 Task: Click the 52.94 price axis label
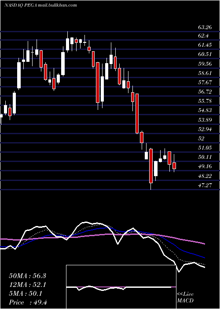pos(205,129)
